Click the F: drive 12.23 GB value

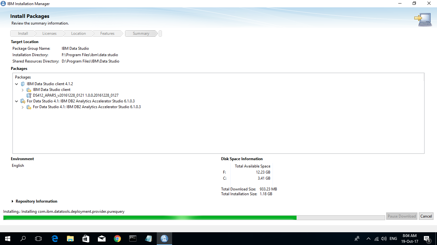coord(263,172)
